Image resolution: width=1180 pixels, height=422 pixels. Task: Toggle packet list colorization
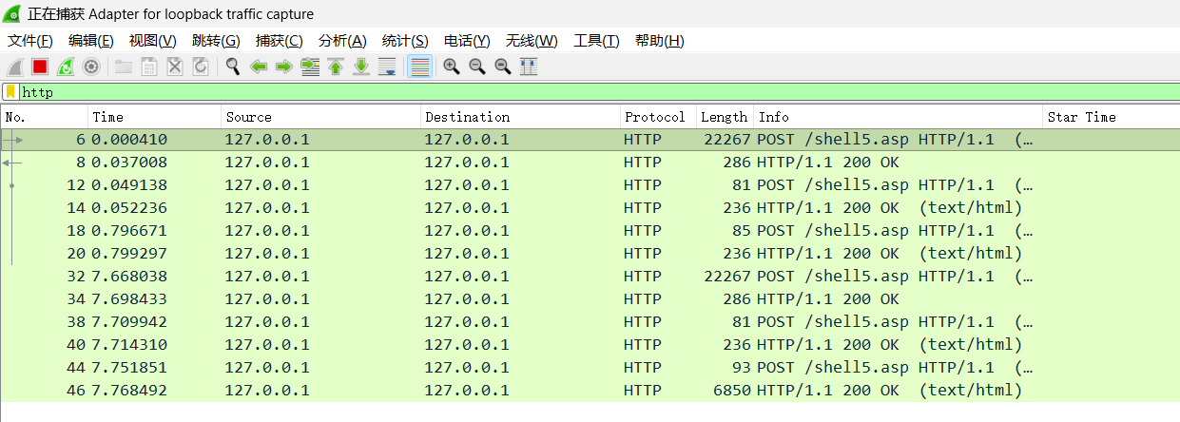point(419,67)
